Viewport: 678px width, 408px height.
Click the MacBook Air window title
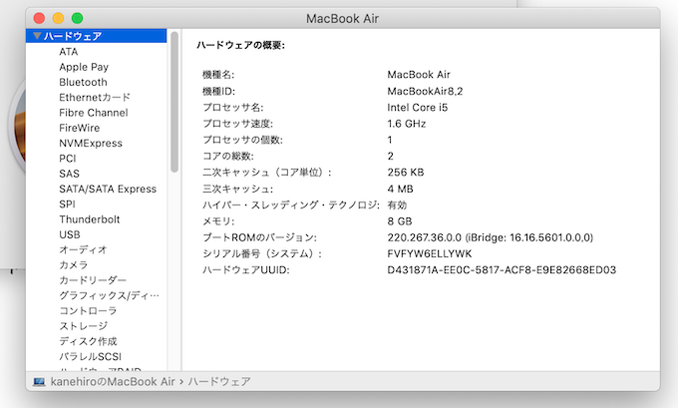pyautogui.click(x=342, y=19)
